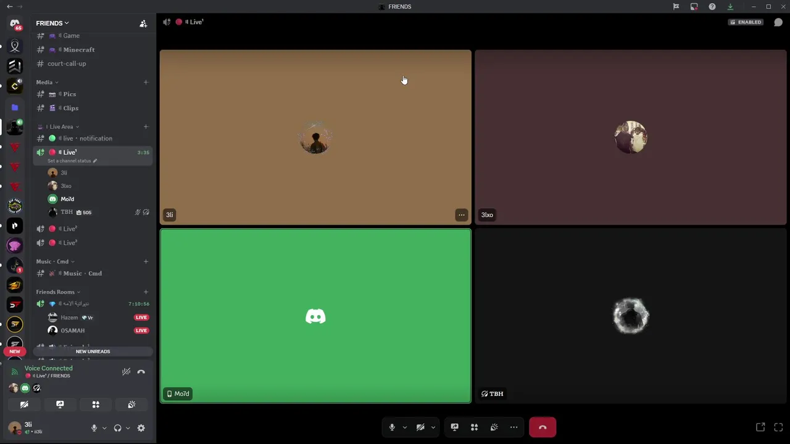This screenshot has width=790, height=444.
Task: Expand microphone options in call bar
Action: [405, 427]
